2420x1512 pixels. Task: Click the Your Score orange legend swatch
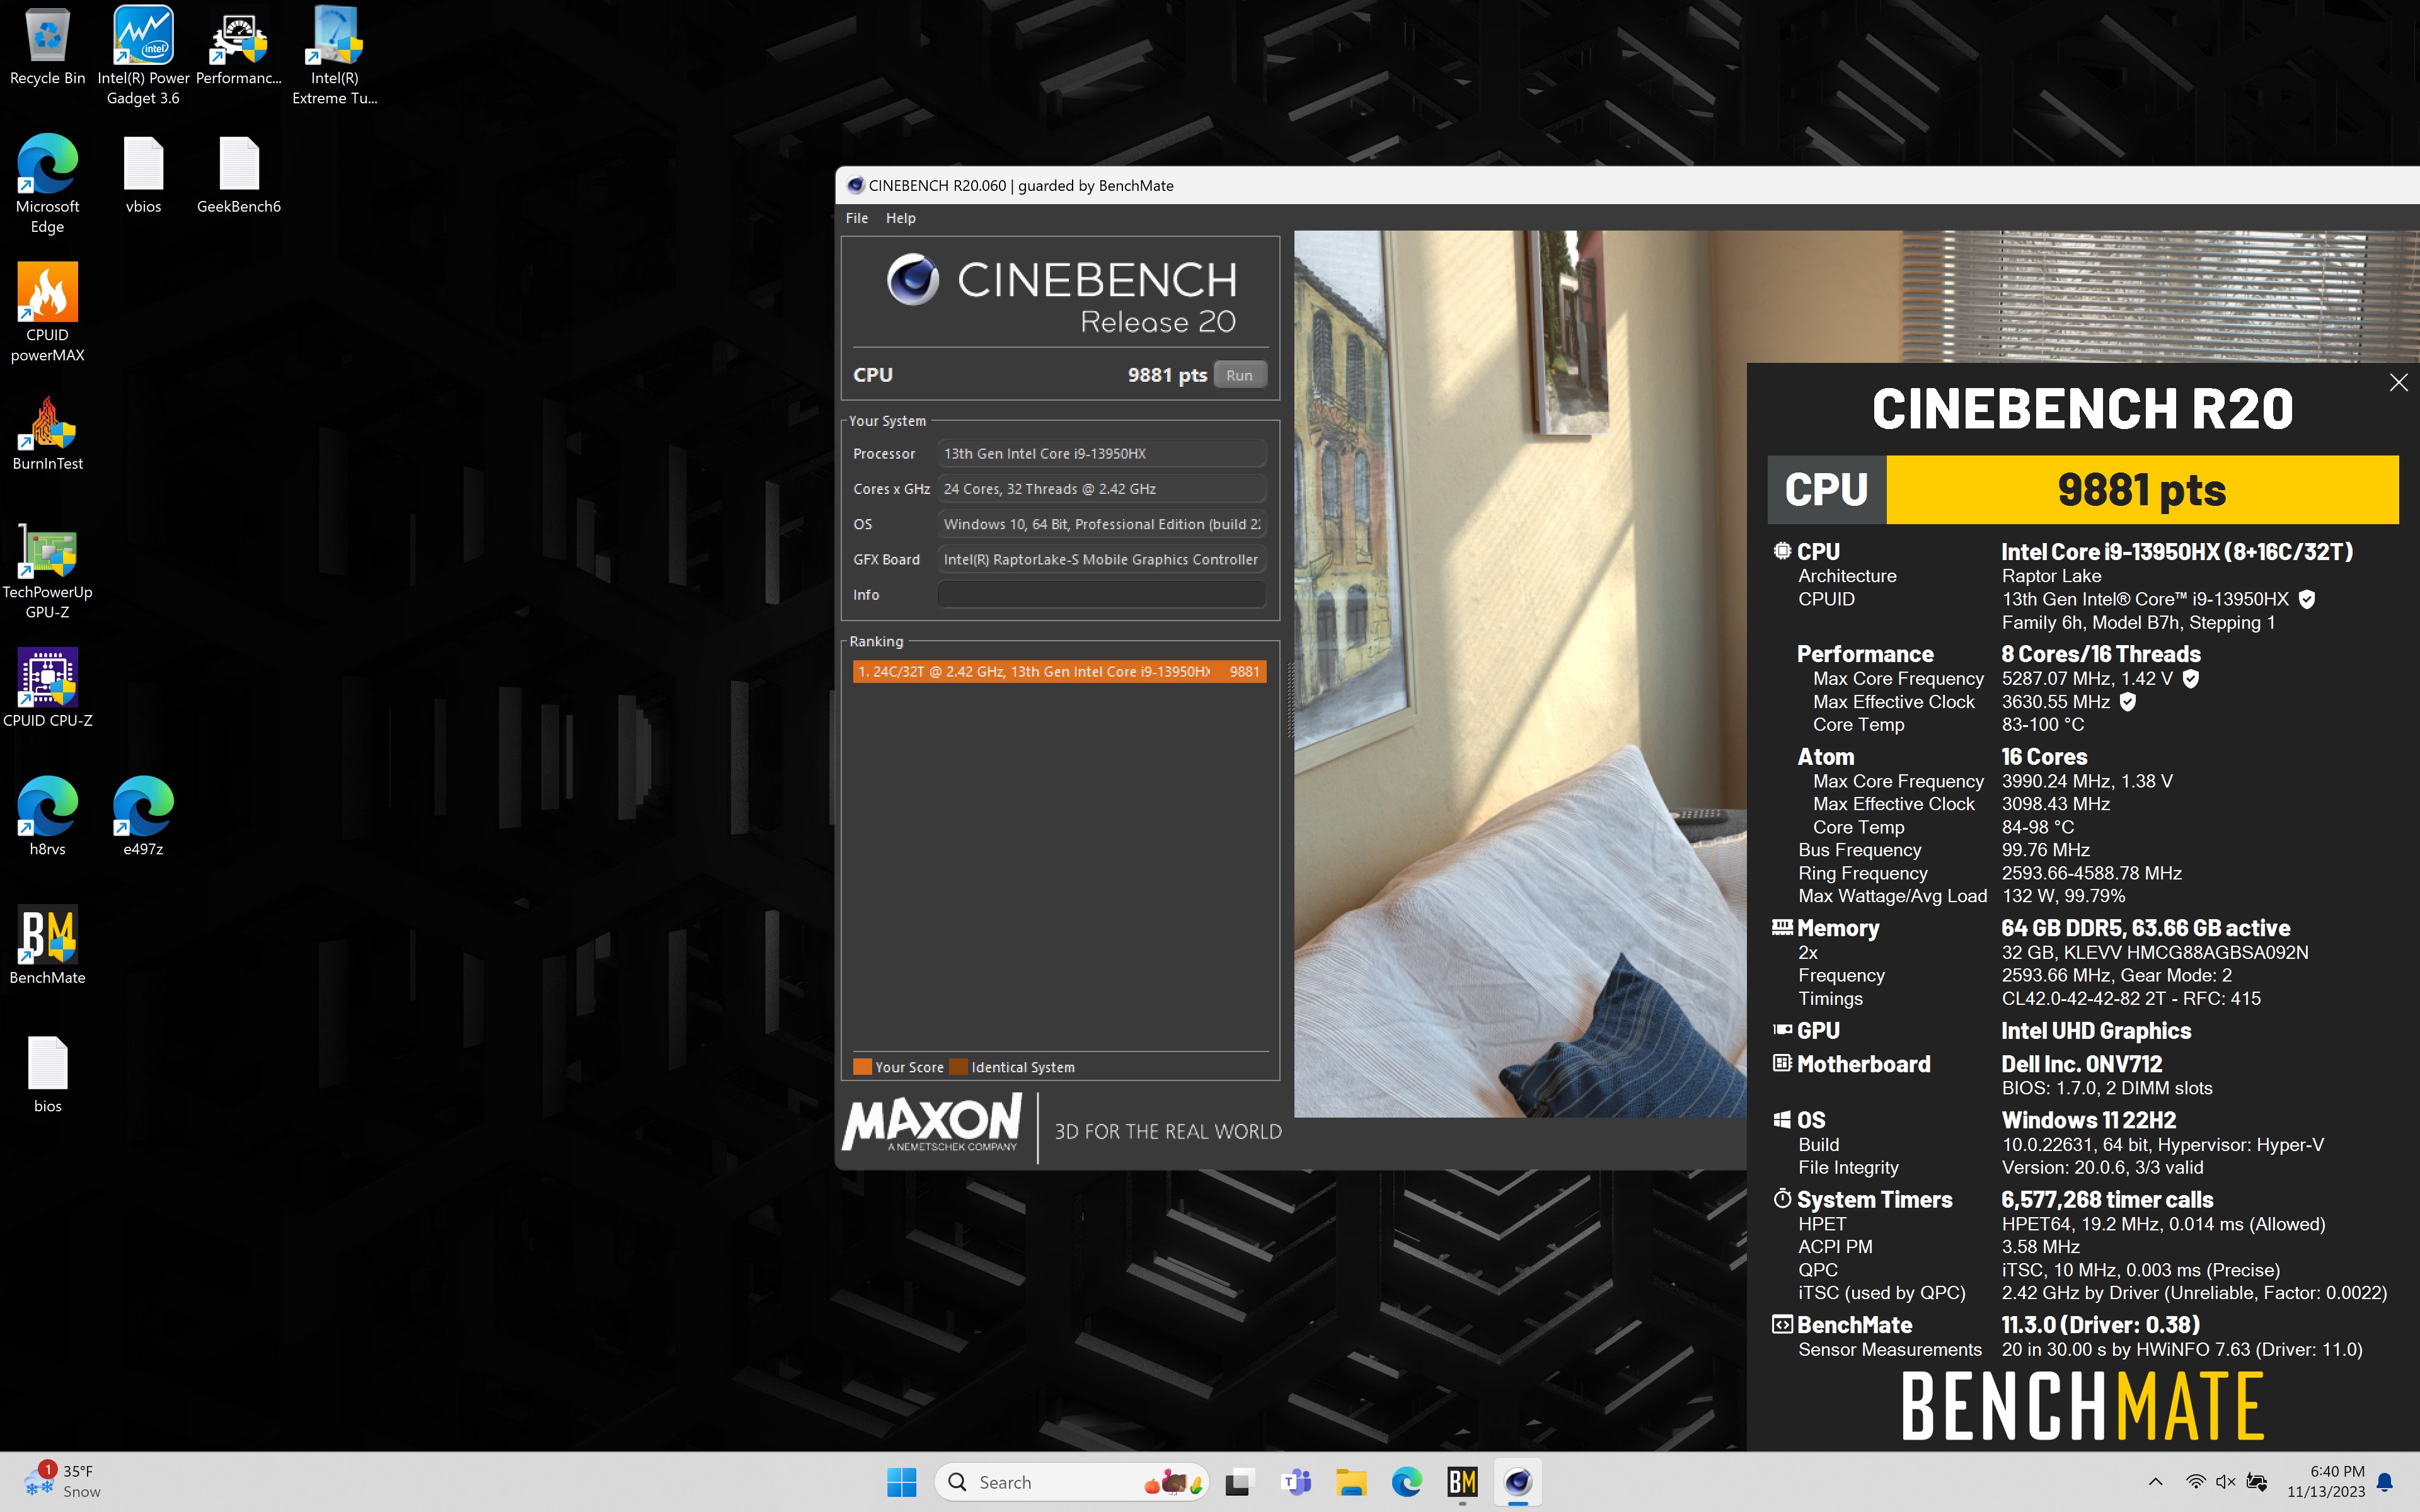pos(862,1067)
